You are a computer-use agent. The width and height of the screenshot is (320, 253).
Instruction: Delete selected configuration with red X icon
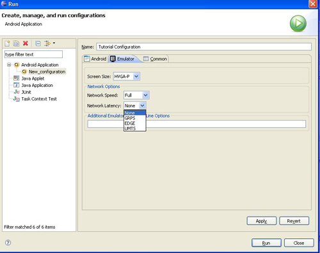[26, 43]
